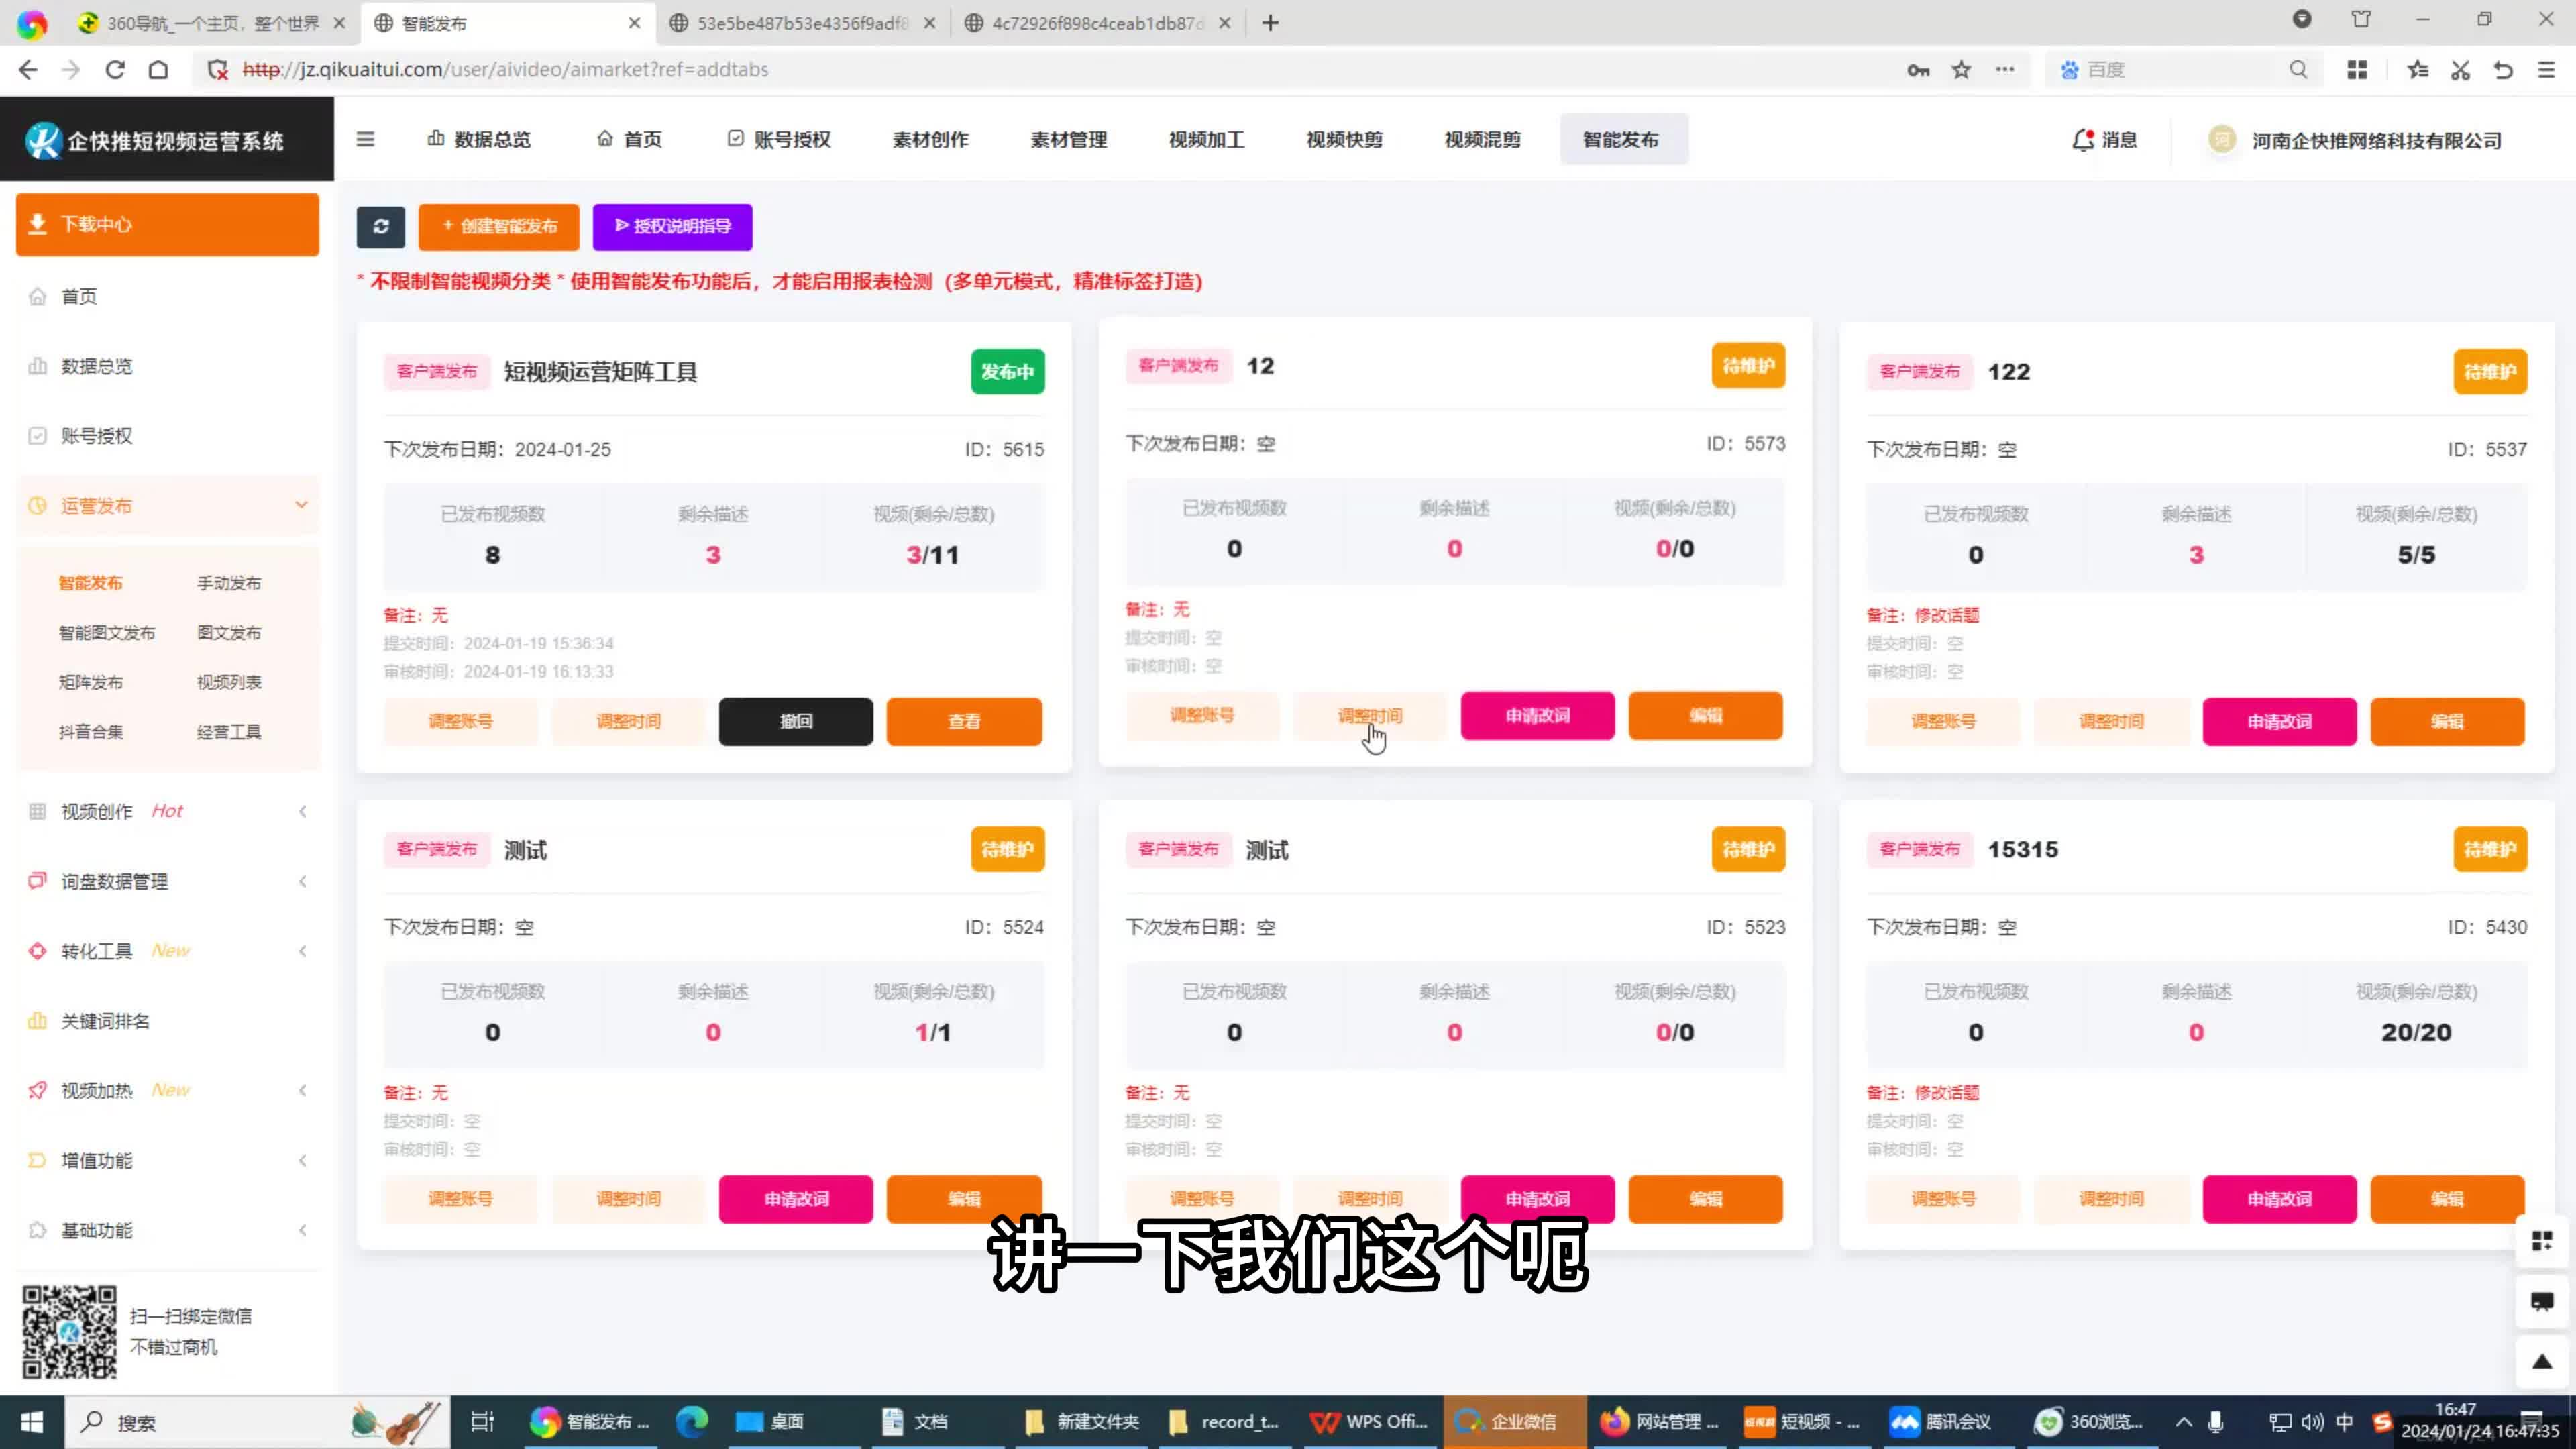Click 撤回 on the 短视频运营矩阵工具 card

pos(796,721)
